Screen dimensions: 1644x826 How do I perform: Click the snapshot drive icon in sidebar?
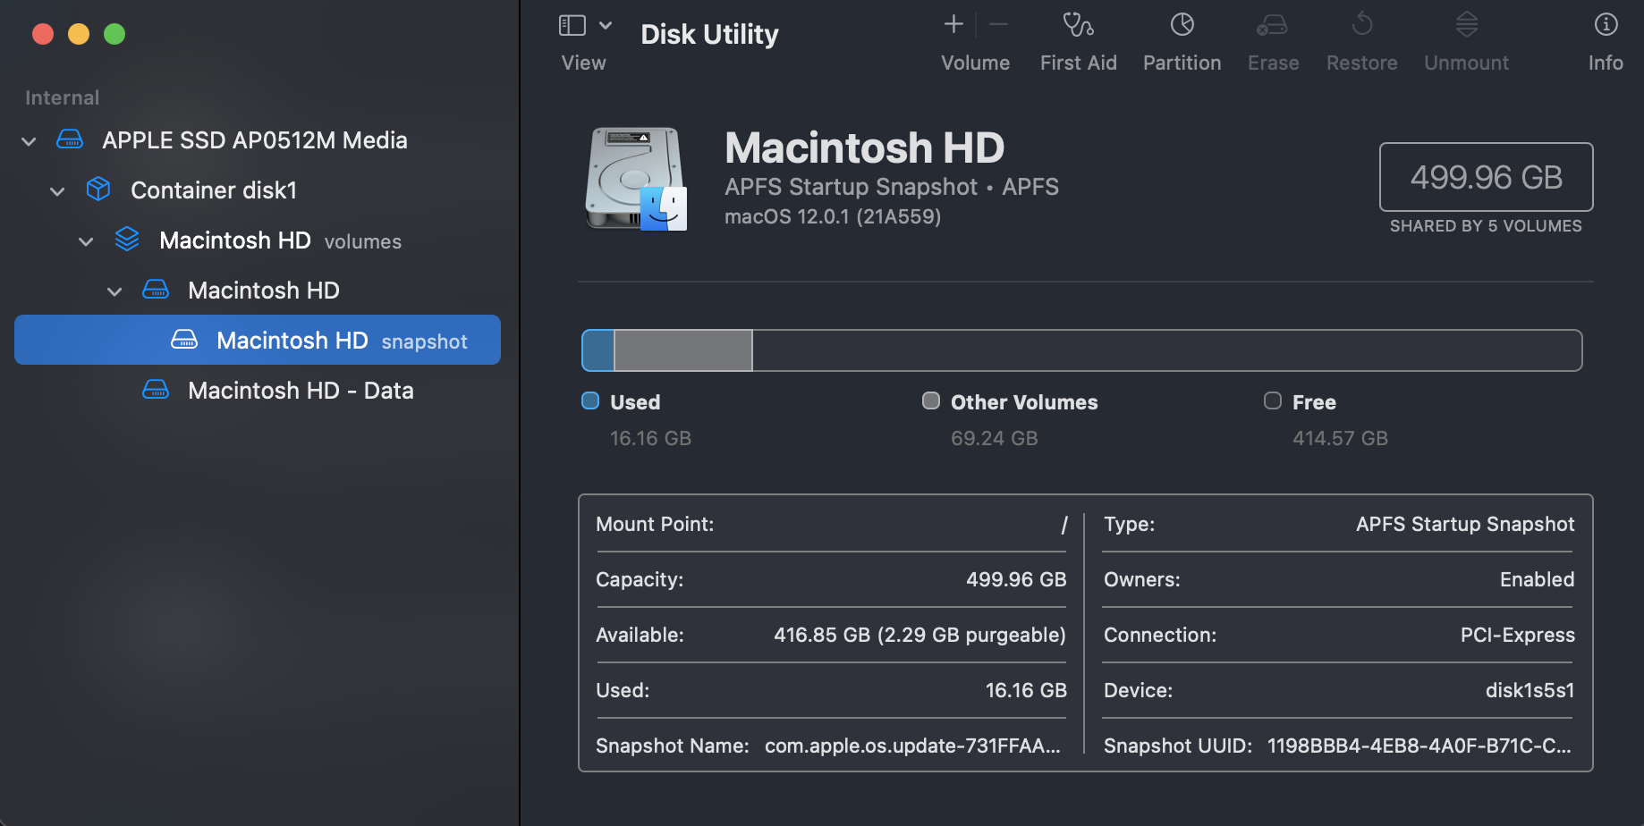184,340
